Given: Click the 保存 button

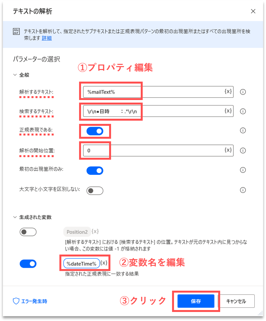Looking at the screenshot, I should tap(196, 301).
